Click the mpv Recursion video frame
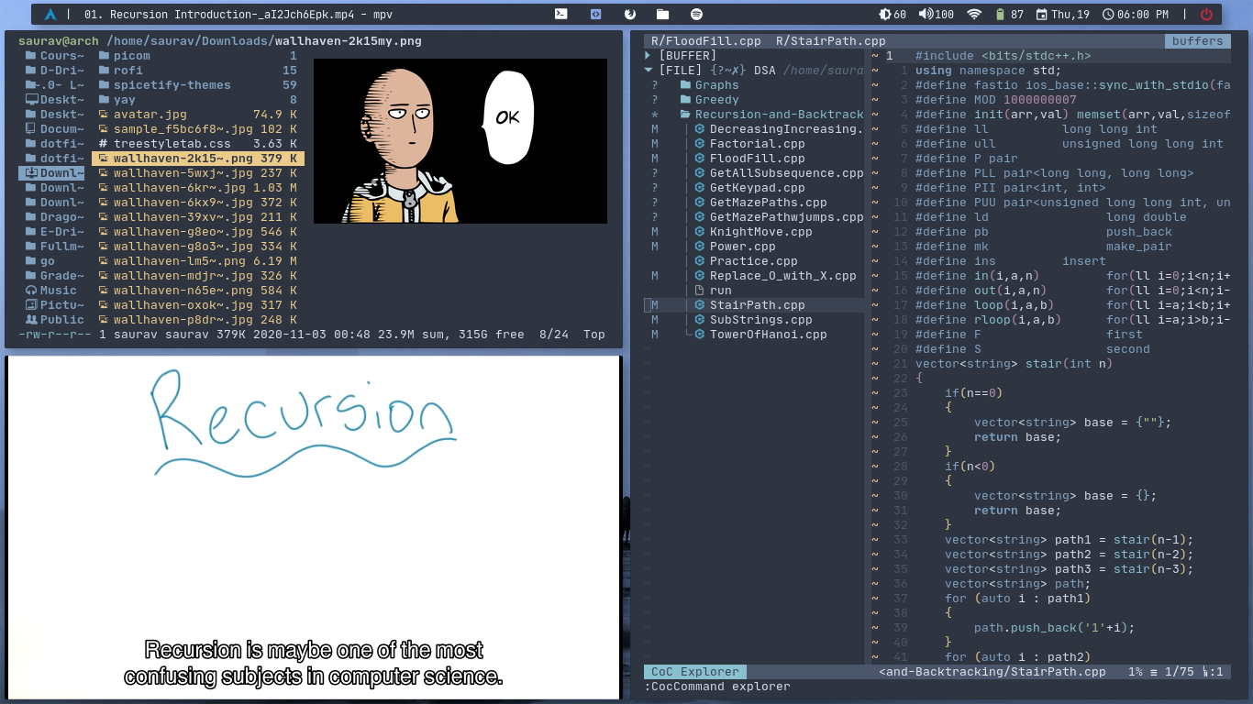This screenshot has width=1253, height=704. click(x=314, y=527)
